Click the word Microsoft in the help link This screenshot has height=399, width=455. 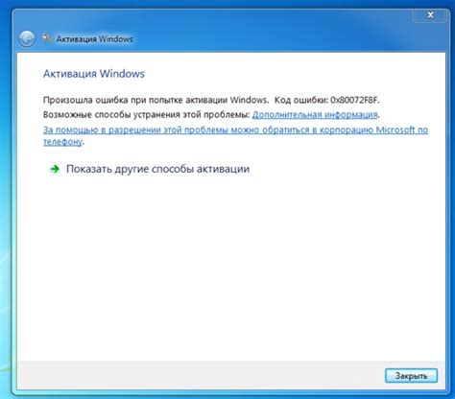click(x=395, y=129)
